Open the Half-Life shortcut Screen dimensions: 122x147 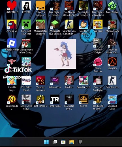click(112, 62)
